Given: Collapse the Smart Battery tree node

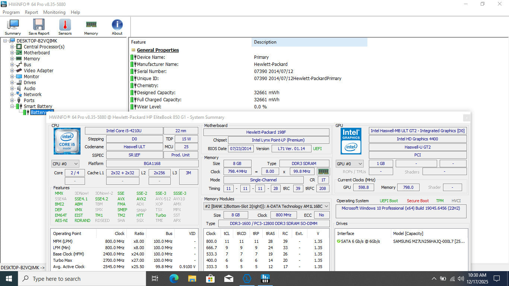Looking at the screenshot, I should (12, 107).
